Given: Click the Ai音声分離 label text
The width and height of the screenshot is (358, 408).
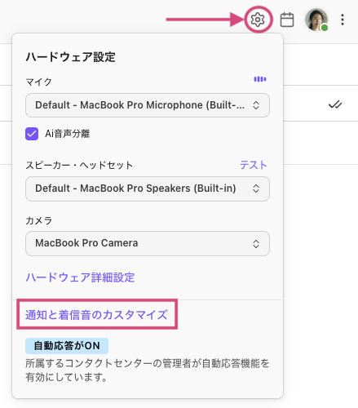Looking at the screenshot, I should point(68,134).
